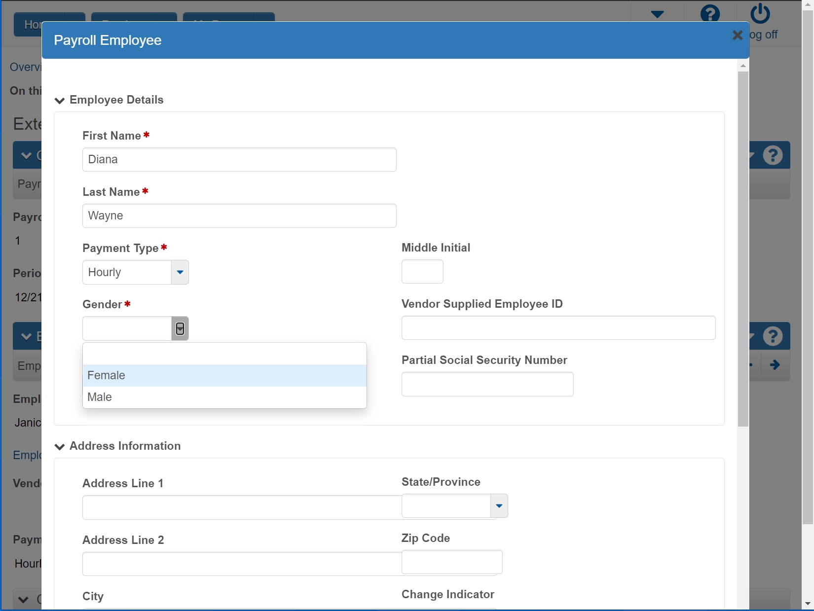814x611 pixels.
Task: Click the dialog vertical scrollbar thumb
Action: pos(743,249)
